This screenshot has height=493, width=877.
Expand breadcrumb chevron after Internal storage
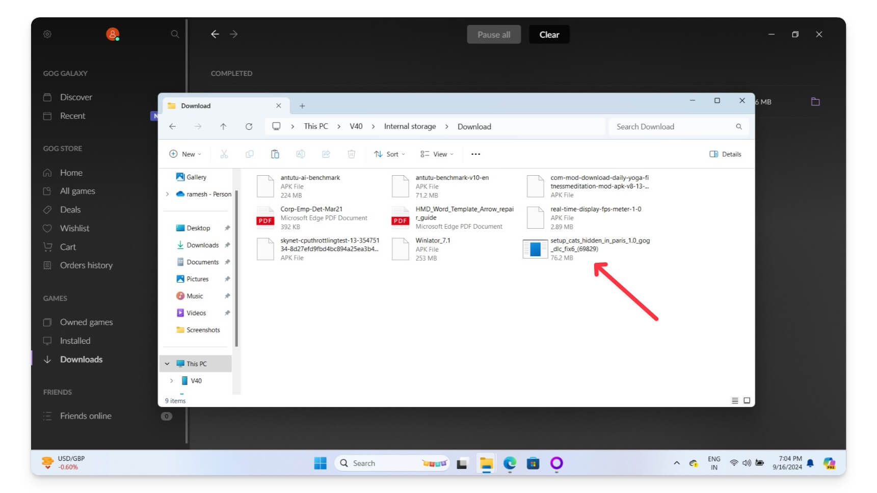click(x=447, y=126)
